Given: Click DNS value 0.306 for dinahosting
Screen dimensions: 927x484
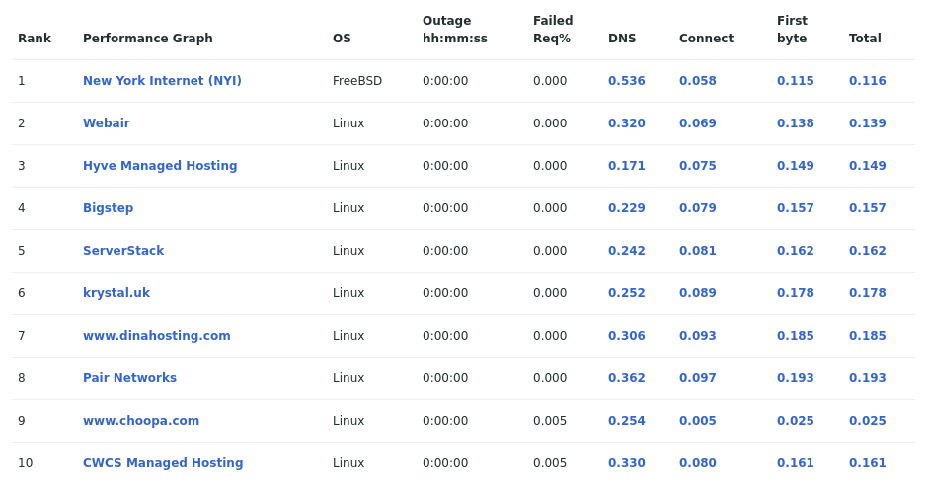Looking at the screenshot, I should [x=627, y=336].
